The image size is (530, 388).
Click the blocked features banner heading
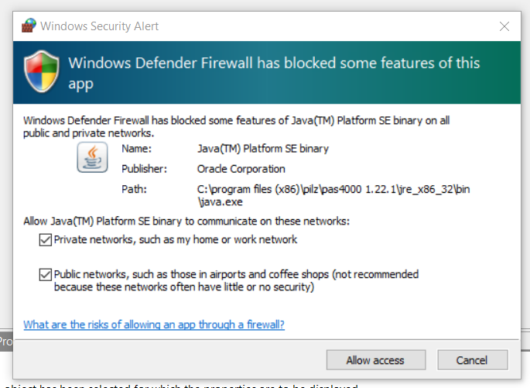[x=274, y=73]
